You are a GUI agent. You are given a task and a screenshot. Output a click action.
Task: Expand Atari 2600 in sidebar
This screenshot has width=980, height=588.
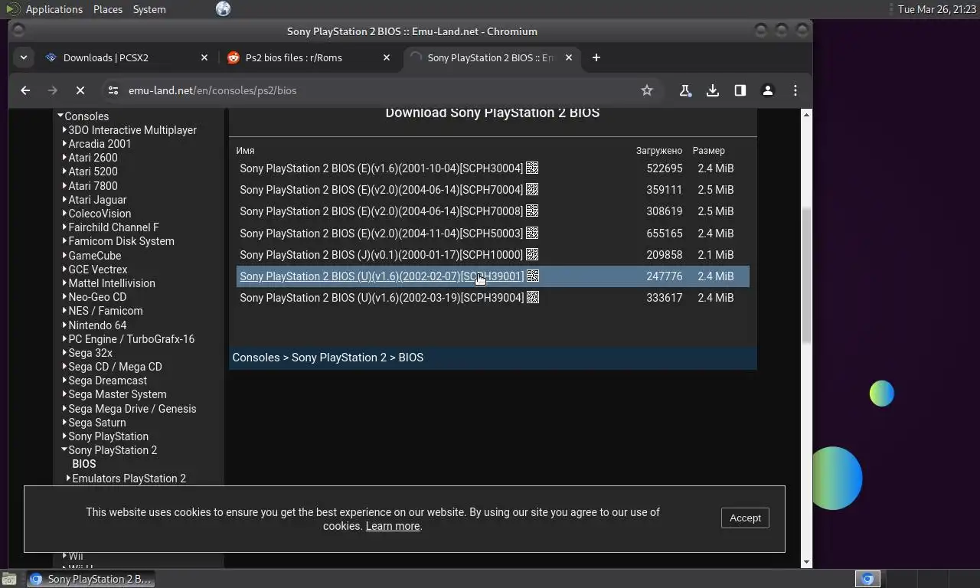(65, 157)
